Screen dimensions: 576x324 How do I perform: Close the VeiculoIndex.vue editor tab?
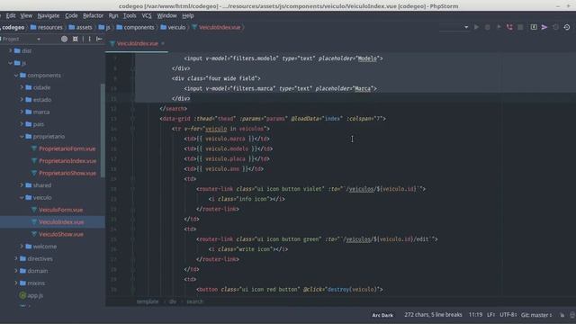(163, 43)
